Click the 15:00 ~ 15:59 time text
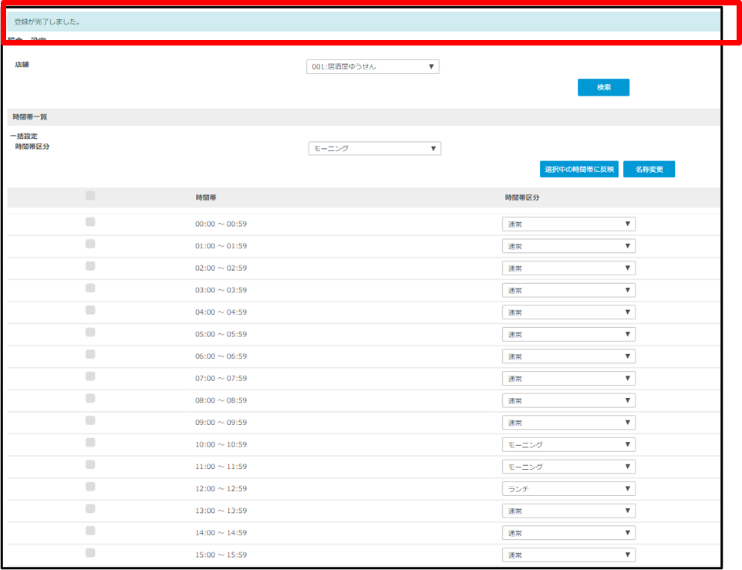Image resolution: width=742 pixels, height=570 pixels. [221, 555]
